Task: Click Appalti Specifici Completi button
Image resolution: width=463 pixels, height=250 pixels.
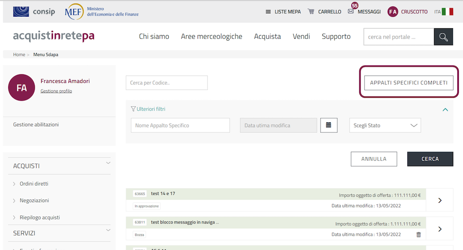Action: (x=409, y=83)
